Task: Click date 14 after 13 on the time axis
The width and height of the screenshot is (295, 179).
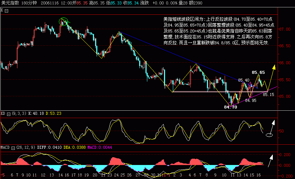Action: point(245,175)
